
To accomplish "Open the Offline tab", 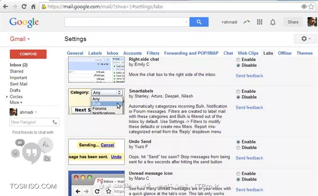I will click(x=285, y=53).
